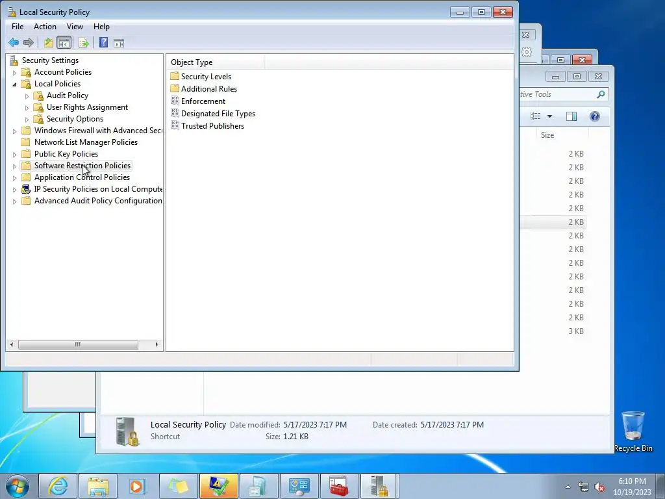This screenshot has width=665, height=499.
Task: Expand the Account Policies node arrow
Action: coord(14,73)
